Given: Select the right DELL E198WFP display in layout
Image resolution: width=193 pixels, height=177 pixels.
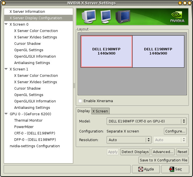Looking at the screenshot, I should tap(158, 51).
